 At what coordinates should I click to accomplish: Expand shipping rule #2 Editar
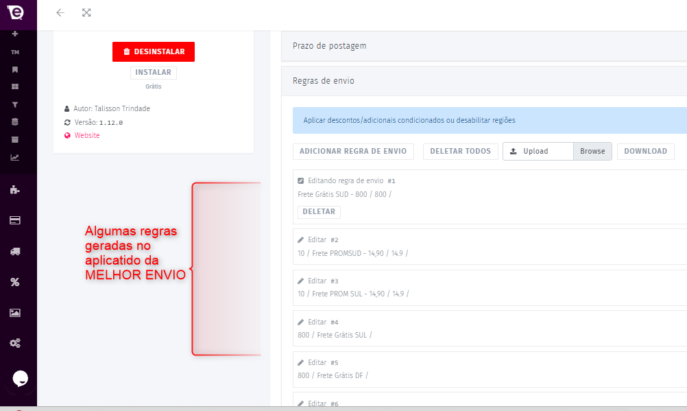317,240
